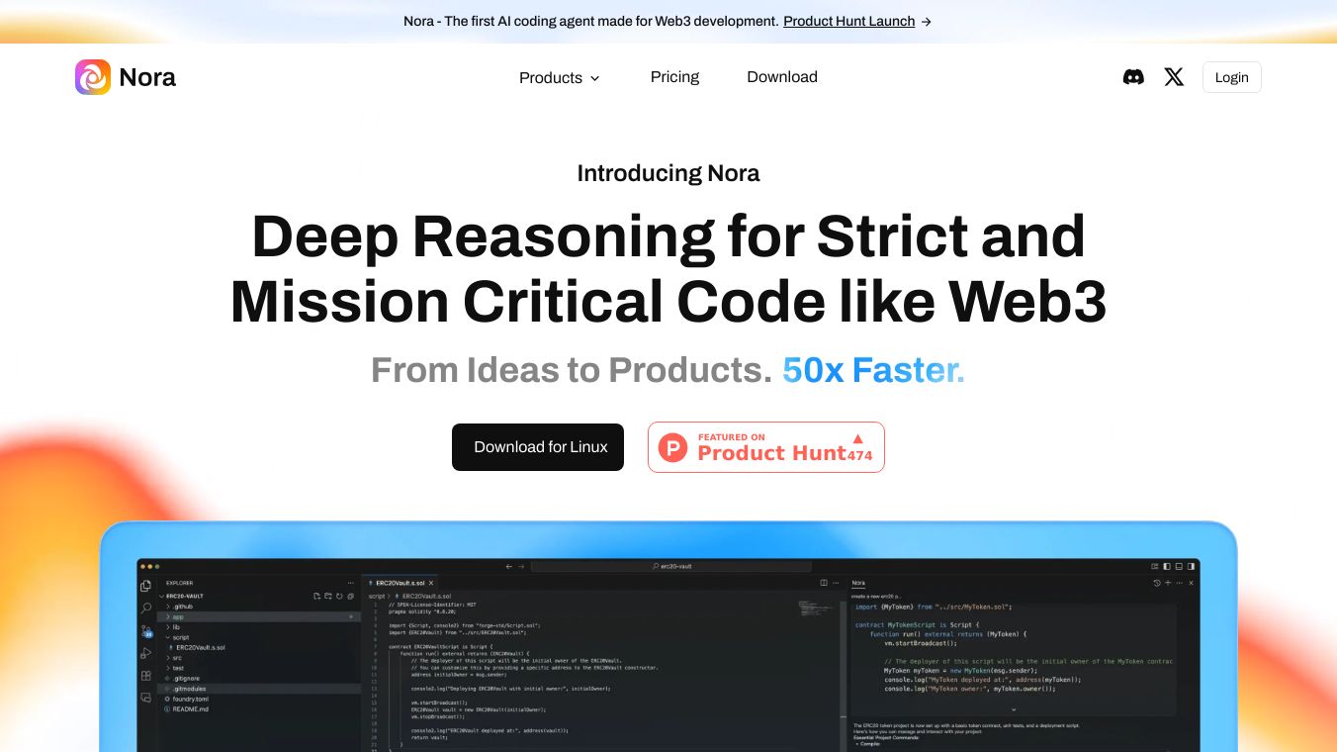The image size is (1337, 752).
Task: Switch to the ERC20Vault.s.sol editor tab
Action: tap(401, 583)
